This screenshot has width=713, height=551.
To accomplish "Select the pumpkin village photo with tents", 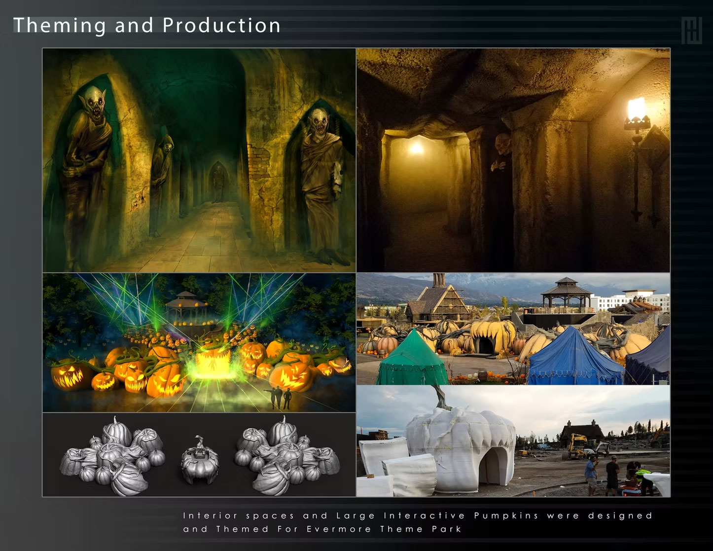I will [x=513, y=329].
